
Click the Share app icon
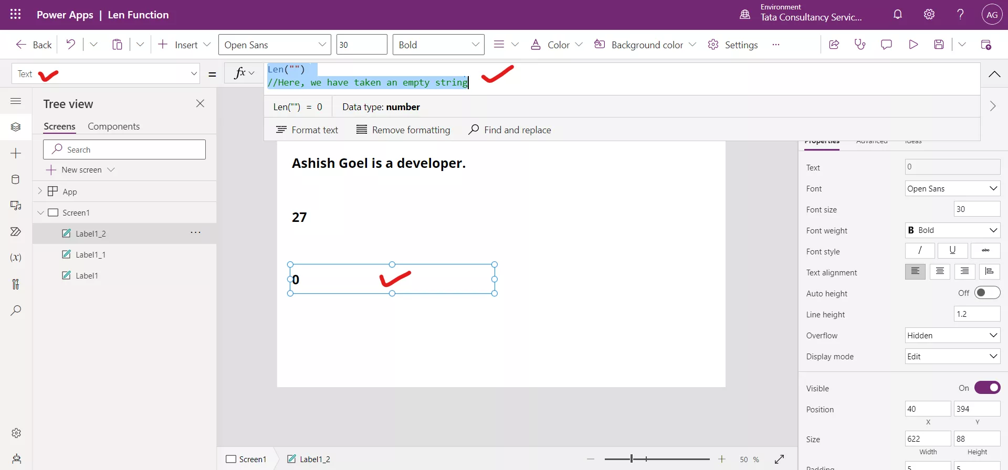(834, 45)
